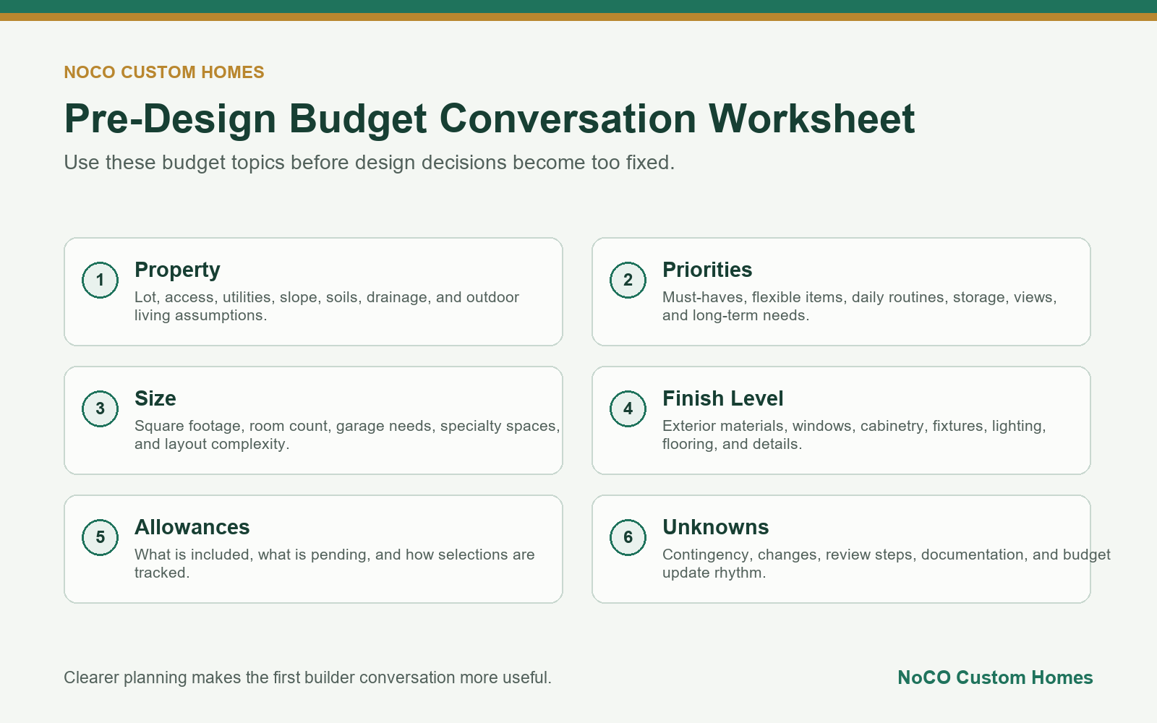The width and height of the screenshot is (1157, 723).
Task: Click the number 4 circle beside Finish Level
Action: click(628, 408)
